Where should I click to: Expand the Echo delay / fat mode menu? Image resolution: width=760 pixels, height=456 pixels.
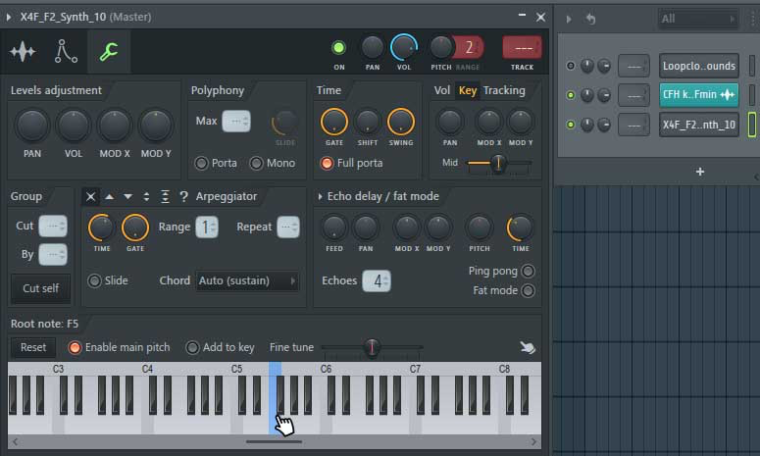click(321, 196)
